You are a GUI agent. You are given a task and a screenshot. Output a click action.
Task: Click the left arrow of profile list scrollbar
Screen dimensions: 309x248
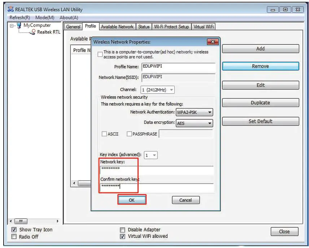click(x=74, y=183)
